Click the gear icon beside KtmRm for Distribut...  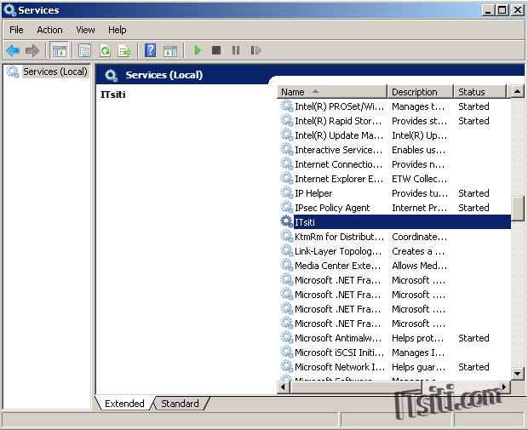click(x=286, y=236)
